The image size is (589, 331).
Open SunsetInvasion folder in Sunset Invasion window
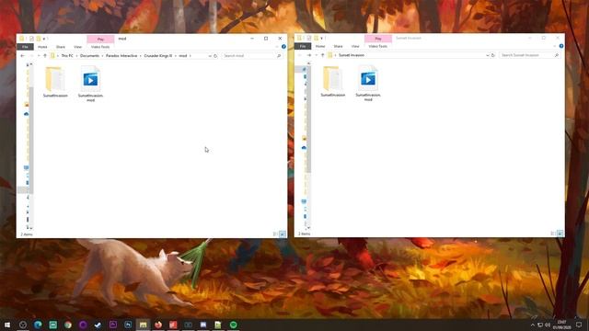pyautogui.click(x=333, y=82)
